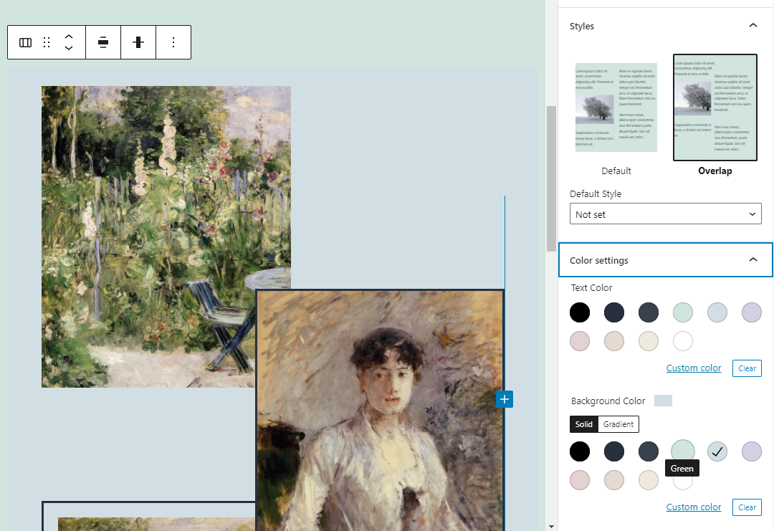
Task: Pick the black text color swatch
Action: click(x=580, y=312)
